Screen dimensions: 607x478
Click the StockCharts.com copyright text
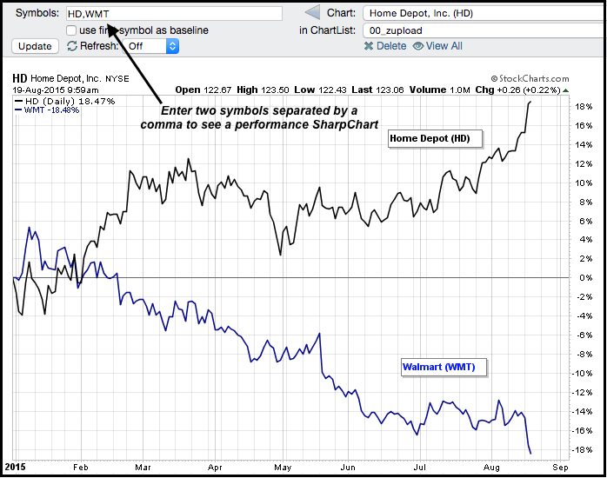[x=530, y=79]
